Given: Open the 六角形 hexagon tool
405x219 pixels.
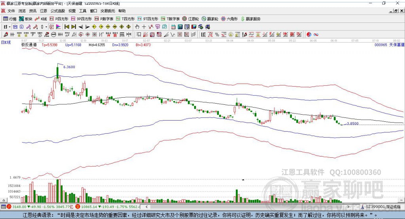Looking at the screenshot, I should (229, 19).
